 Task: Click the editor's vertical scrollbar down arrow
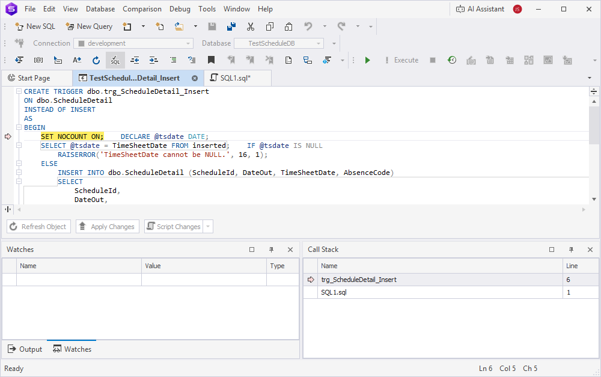point(594,199)
